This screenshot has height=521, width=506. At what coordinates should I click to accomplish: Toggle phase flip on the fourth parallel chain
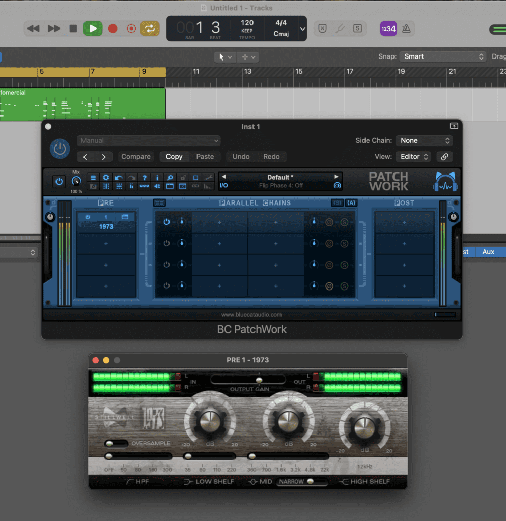coord(329,286)
